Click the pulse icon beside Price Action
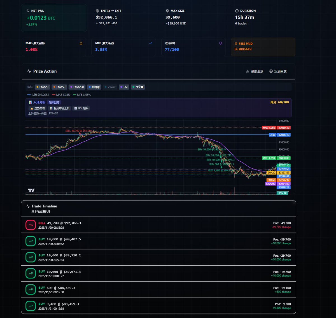The height and width of the screenshot is (318, 336). coord(29,71)
